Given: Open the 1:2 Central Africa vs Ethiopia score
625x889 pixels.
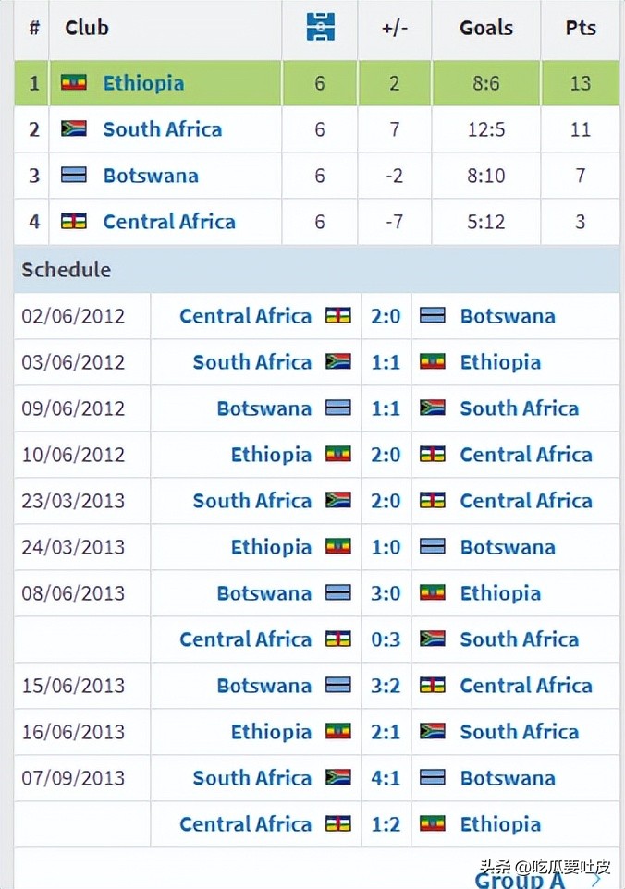Looking at the screenshot, I should tap(386, 824).
